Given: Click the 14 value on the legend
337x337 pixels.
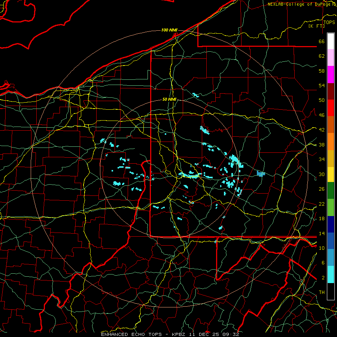Looking at the screenshot, I should click(x=322, y=233).
